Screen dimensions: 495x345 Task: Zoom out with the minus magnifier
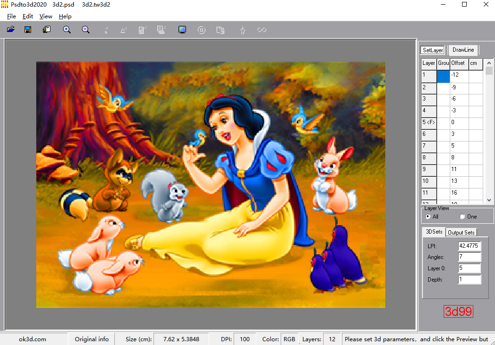[86, 30]
